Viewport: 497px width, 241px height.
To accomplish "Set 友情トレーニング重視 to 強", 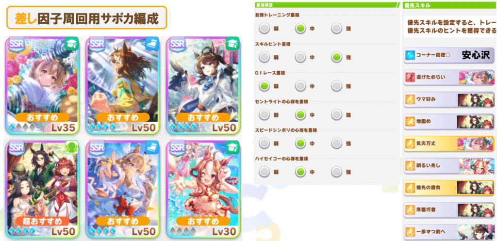I will 337,29.
